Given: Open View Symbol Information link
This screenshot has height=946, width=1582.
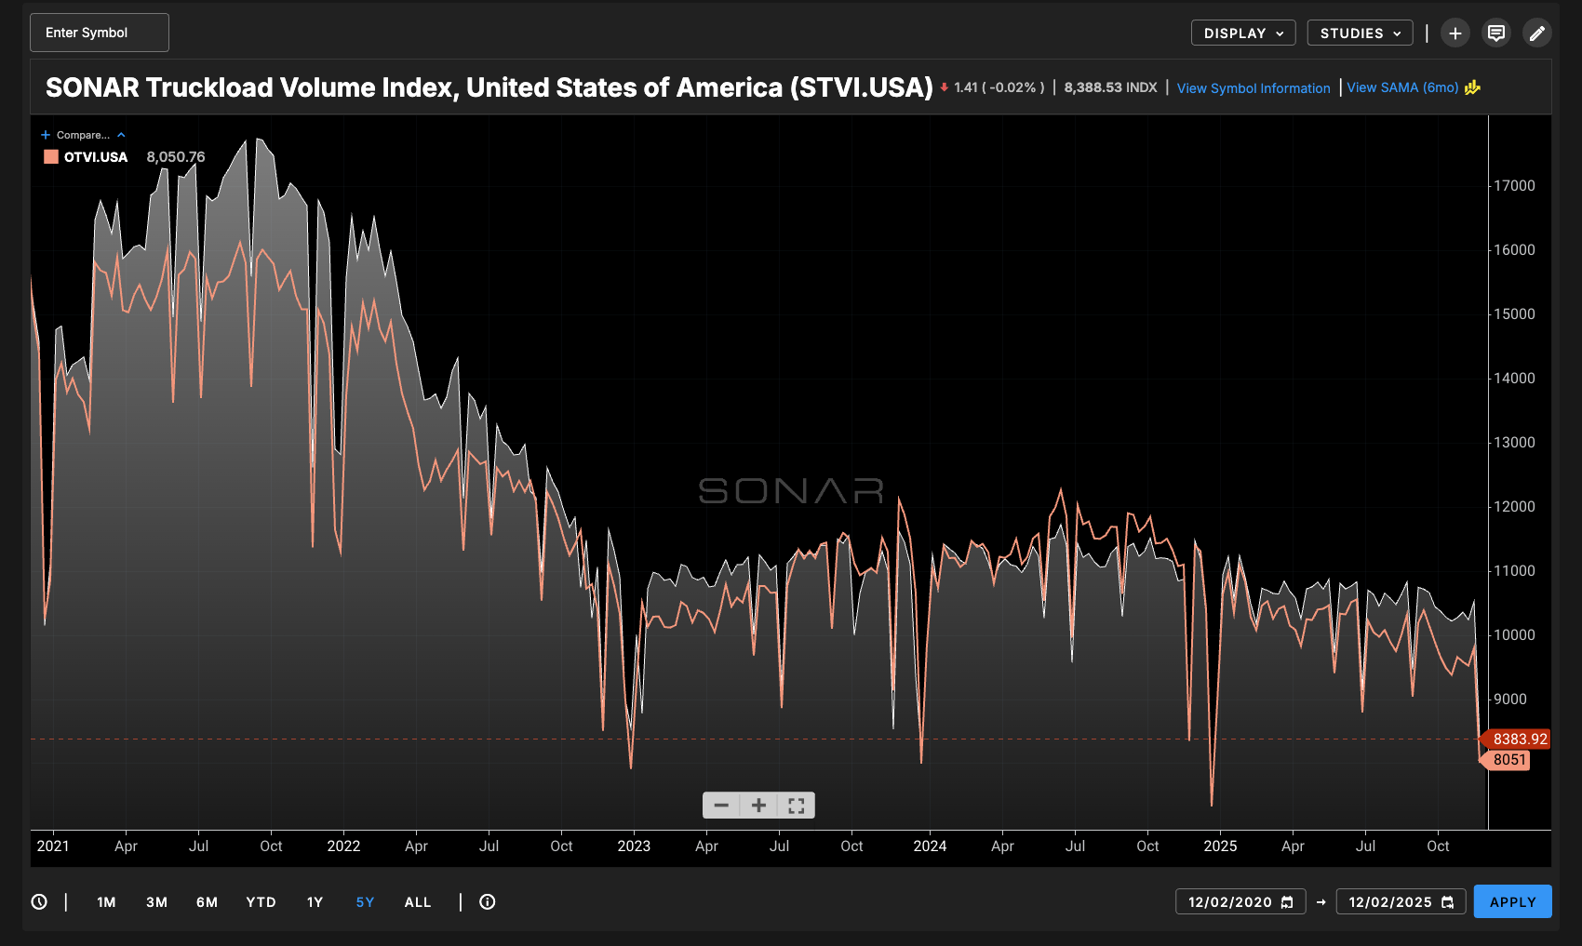Looking at the screenshot, I should 1254,88.
